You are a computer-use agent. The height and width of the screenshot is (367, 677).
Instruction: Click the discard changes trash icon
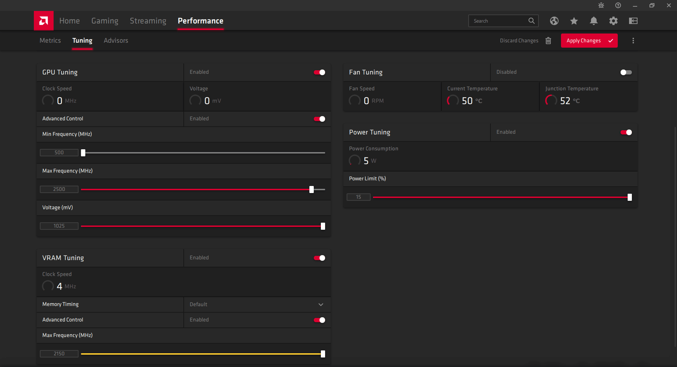pyautogui.click(x=548, y=41)
